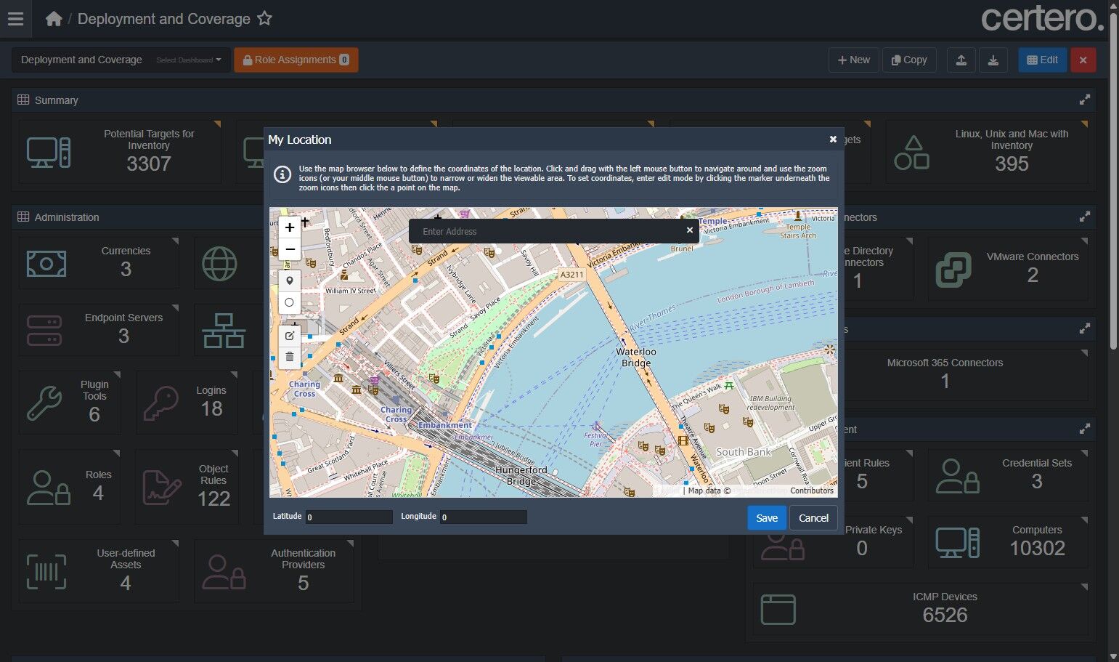Click the upload icon button in toolbar
Viewport: 1119px width, 662px height.
pyautogui.click(x=961, y=60)
